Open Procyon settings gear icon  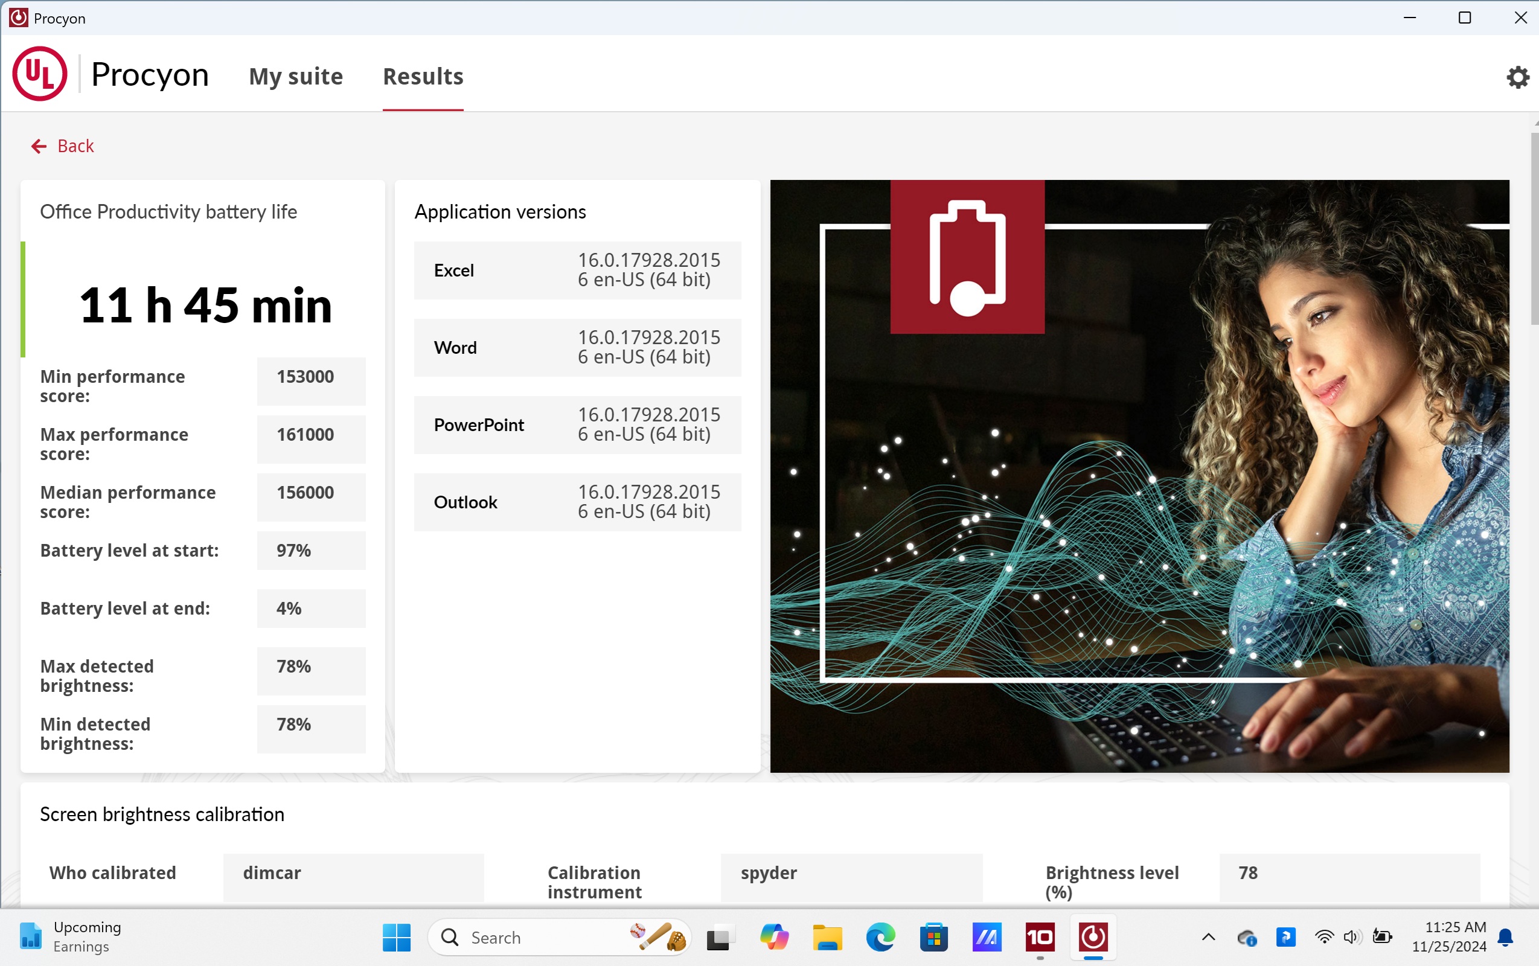coord(1517,77)
